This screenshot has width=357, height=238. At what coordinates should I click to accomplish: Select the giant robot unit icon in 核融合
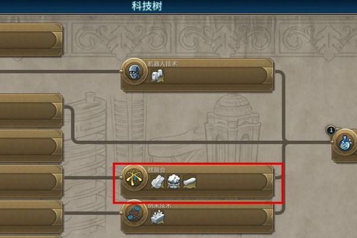pyautogui.click(x=158, y=181)
